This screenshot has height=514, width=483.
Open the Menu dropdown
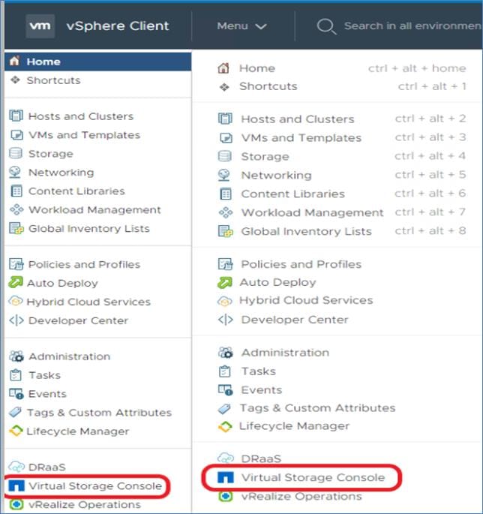pyautogui.click(x=241, y=26)
